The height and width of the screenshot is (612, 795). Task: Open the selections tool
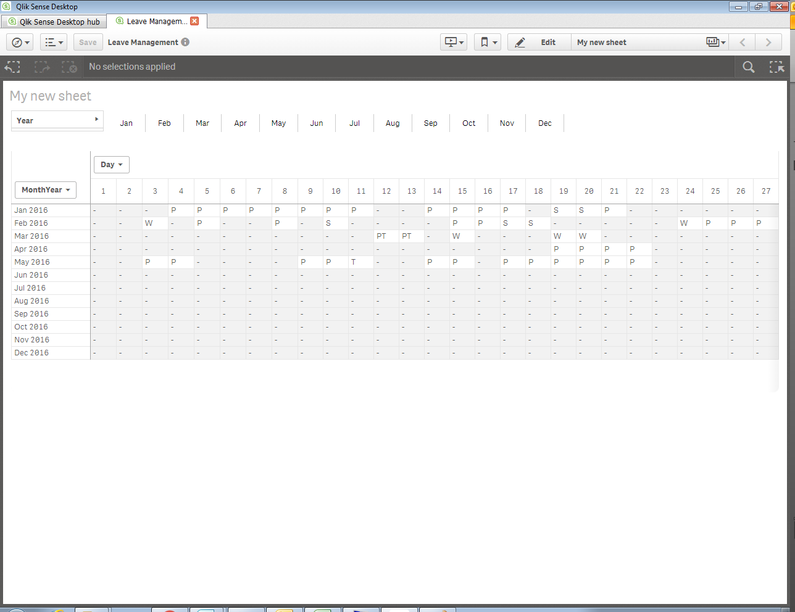coord(776,67)
